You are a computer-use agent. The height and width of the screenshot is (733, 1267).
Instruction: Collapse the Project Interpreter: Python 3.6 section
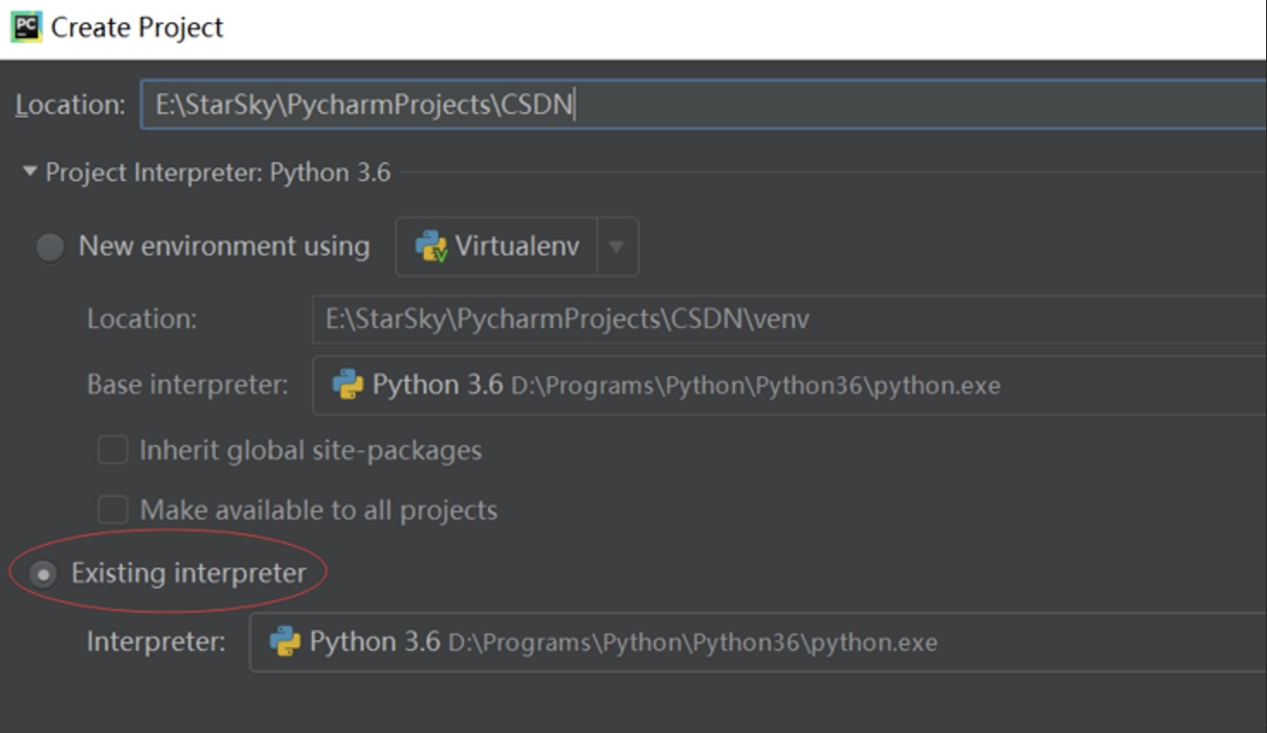coord(30,173)
